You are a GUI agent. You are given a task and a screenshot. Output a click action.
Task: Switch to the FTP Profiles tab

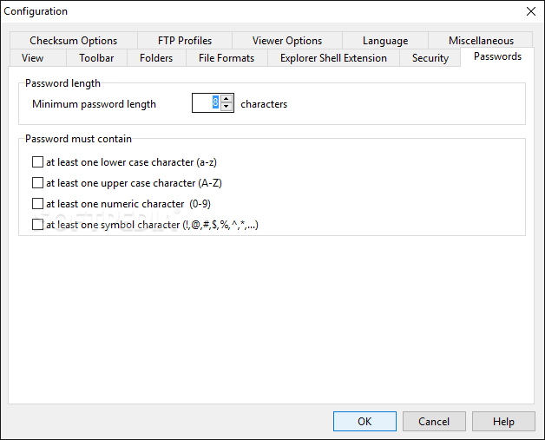click(185, 41)
